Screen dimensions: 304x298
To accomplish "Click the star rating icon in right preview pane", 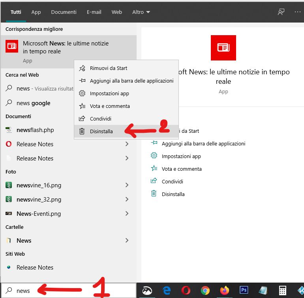I will coord(154,168).
